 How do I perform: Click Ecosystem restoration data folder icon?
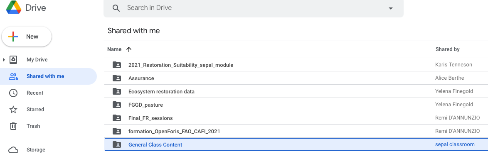pyautogui.click(x=117, y=91)
